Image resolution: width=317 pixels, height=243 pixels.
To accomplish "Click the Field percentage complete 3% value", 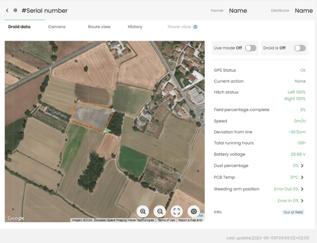I will pyautogui.click(x=303, y=110).
